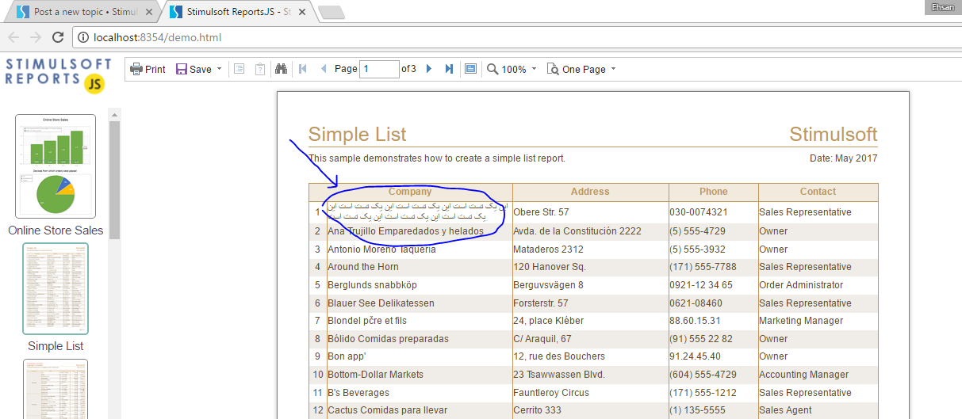Click the Print button
Image resolution: width=962 pixels, height=419 pixels.
[x=148, y=69]
